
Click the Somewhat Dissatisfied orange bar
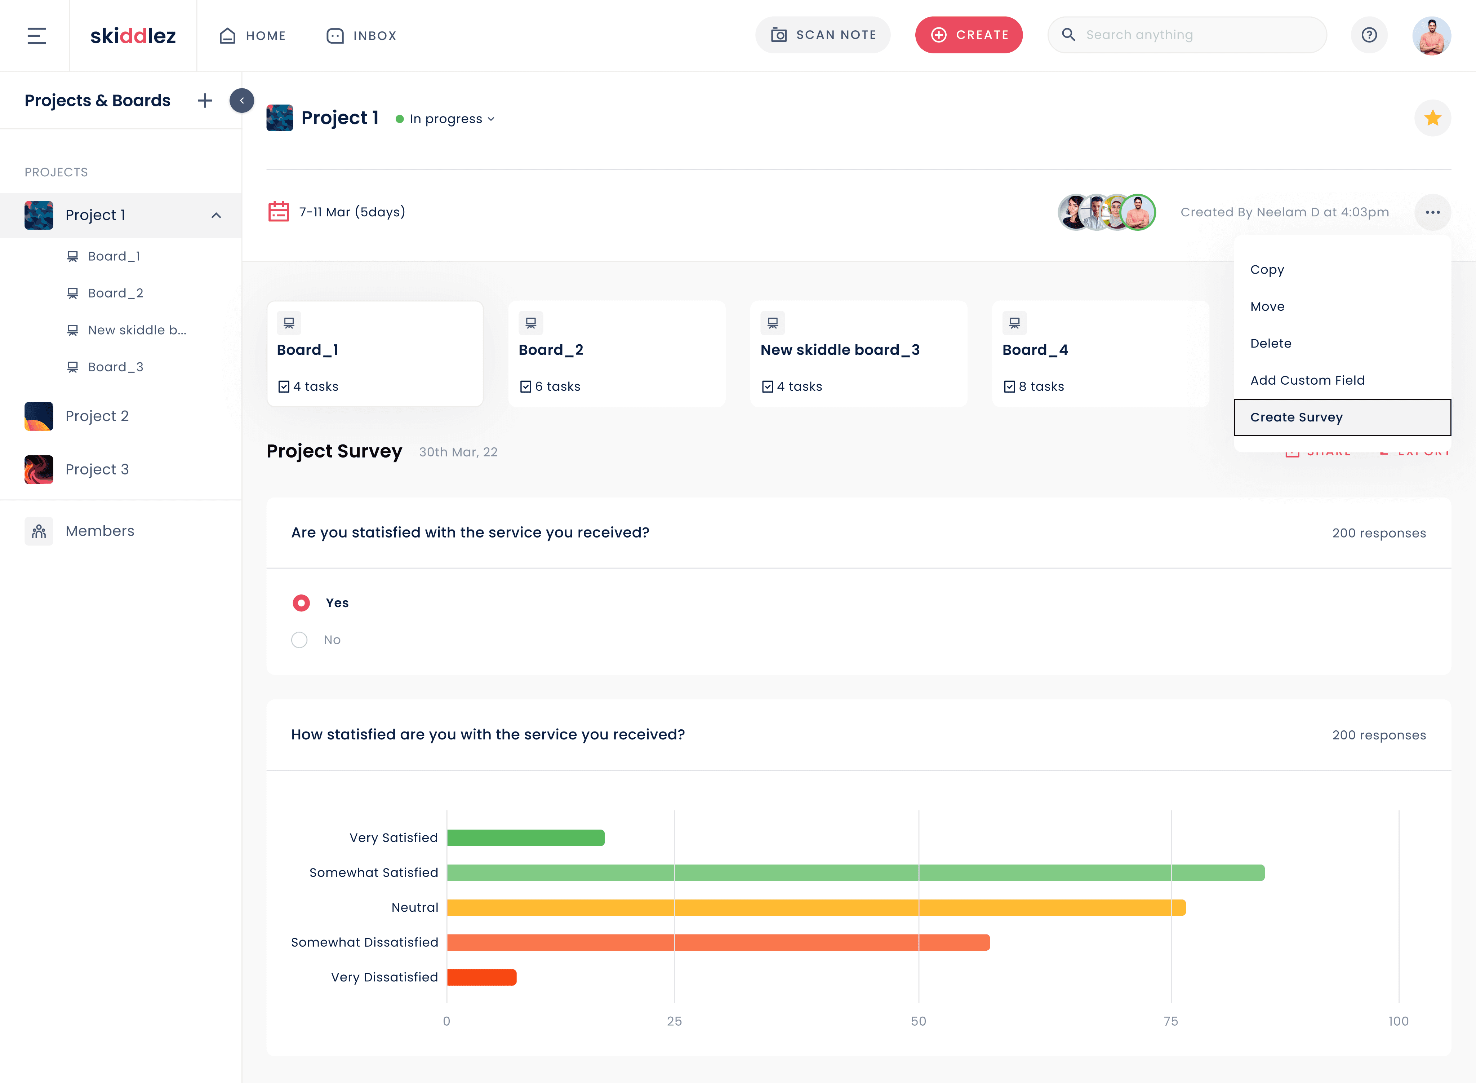tap(719, 943)
